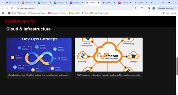The width and height of the screenshot is (178, 95).
Task: Switch to the Distributed tab
Action: 77,3
